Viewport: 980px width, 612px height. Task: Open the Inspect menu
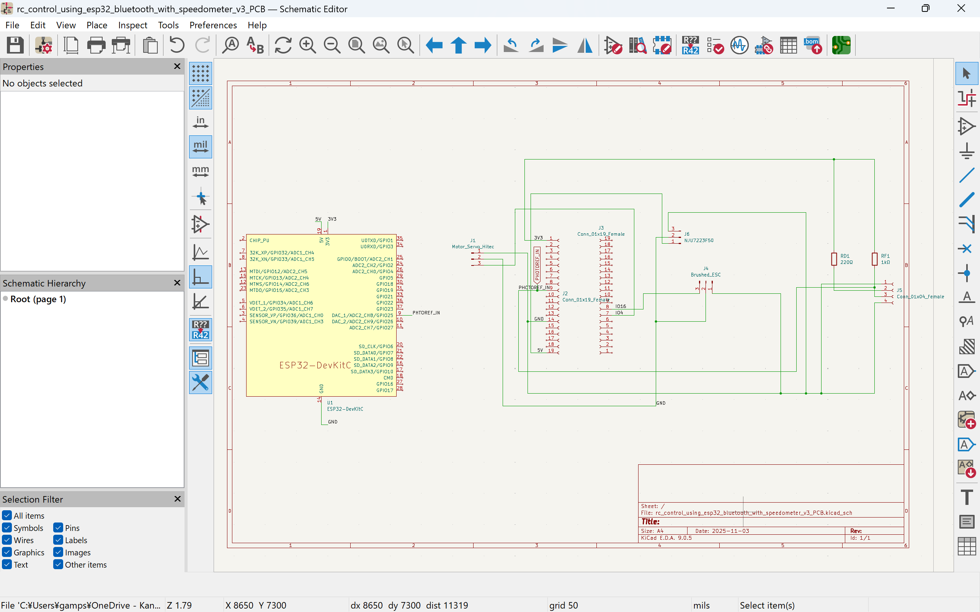tap(132, 25)
